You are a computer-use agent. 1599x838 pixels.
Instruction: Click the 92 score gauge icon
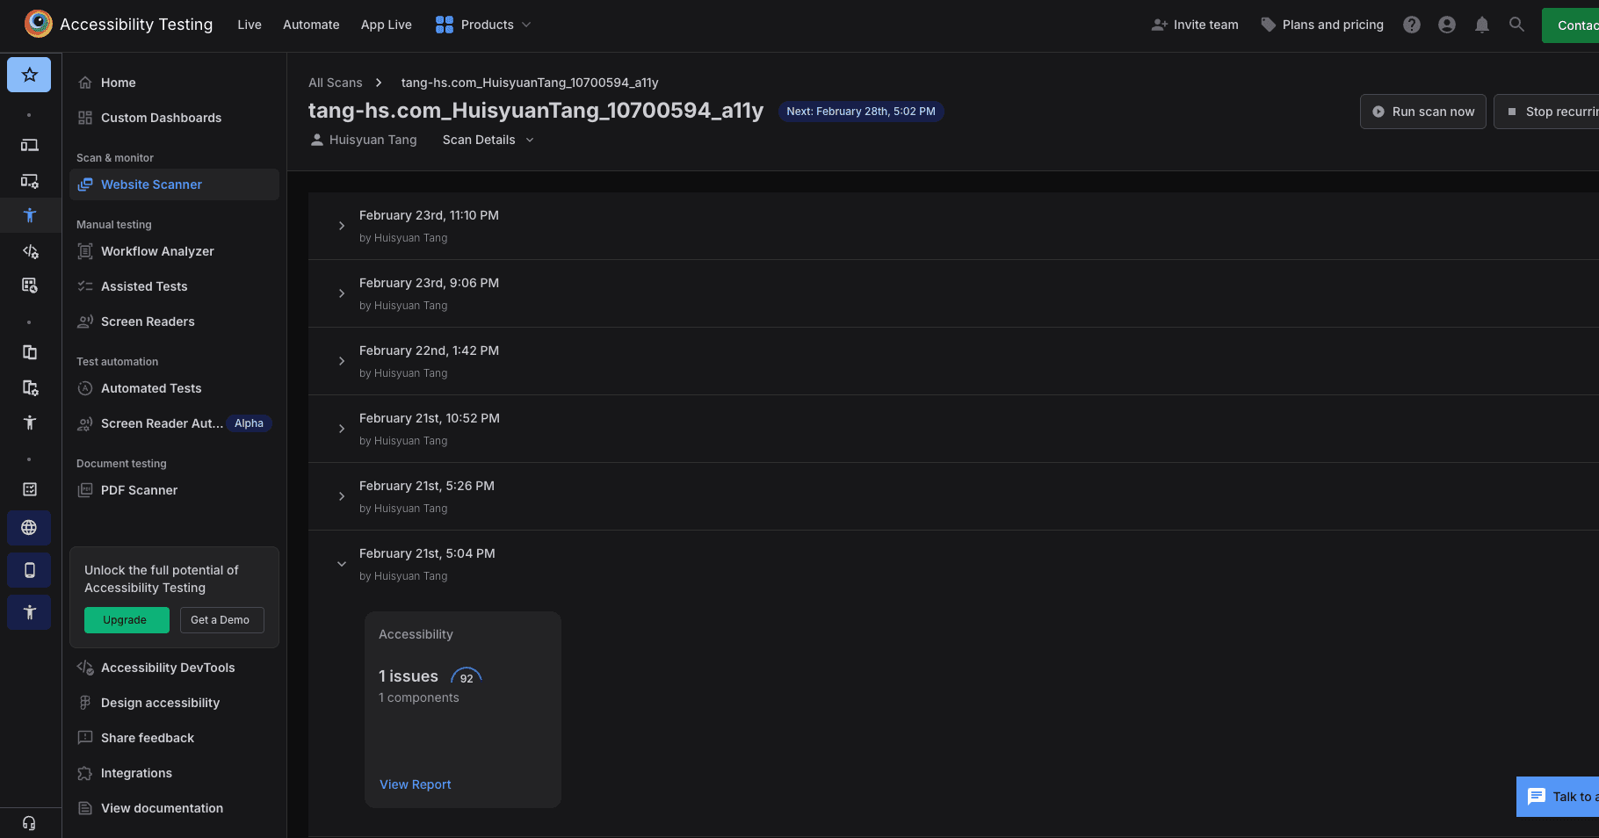(467, 676)
